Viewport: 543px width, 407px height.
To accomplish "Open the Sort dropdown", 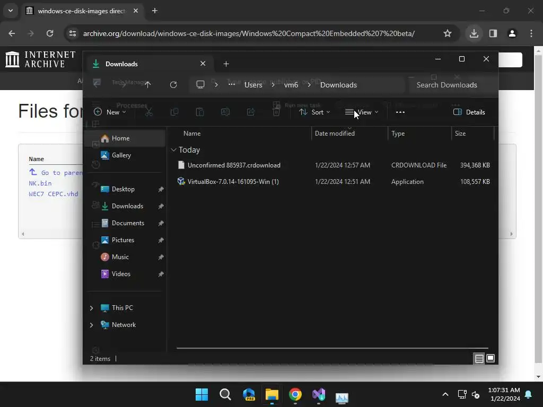I will coord(314,112).
